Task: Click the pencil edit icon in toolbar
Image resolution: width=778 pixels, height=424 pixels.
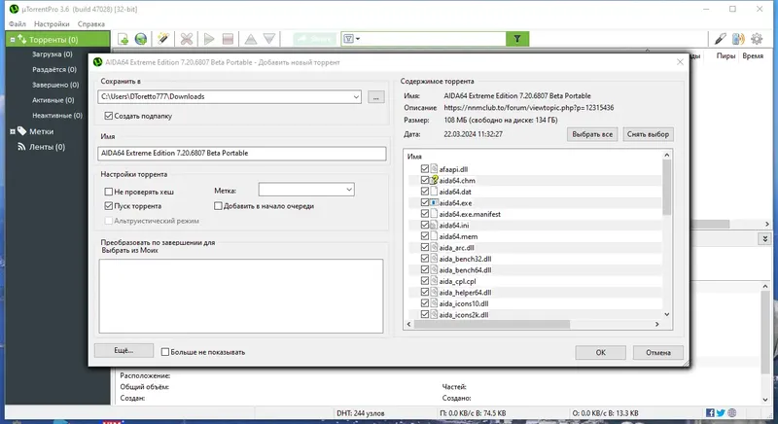Action: tap(720, 39)
